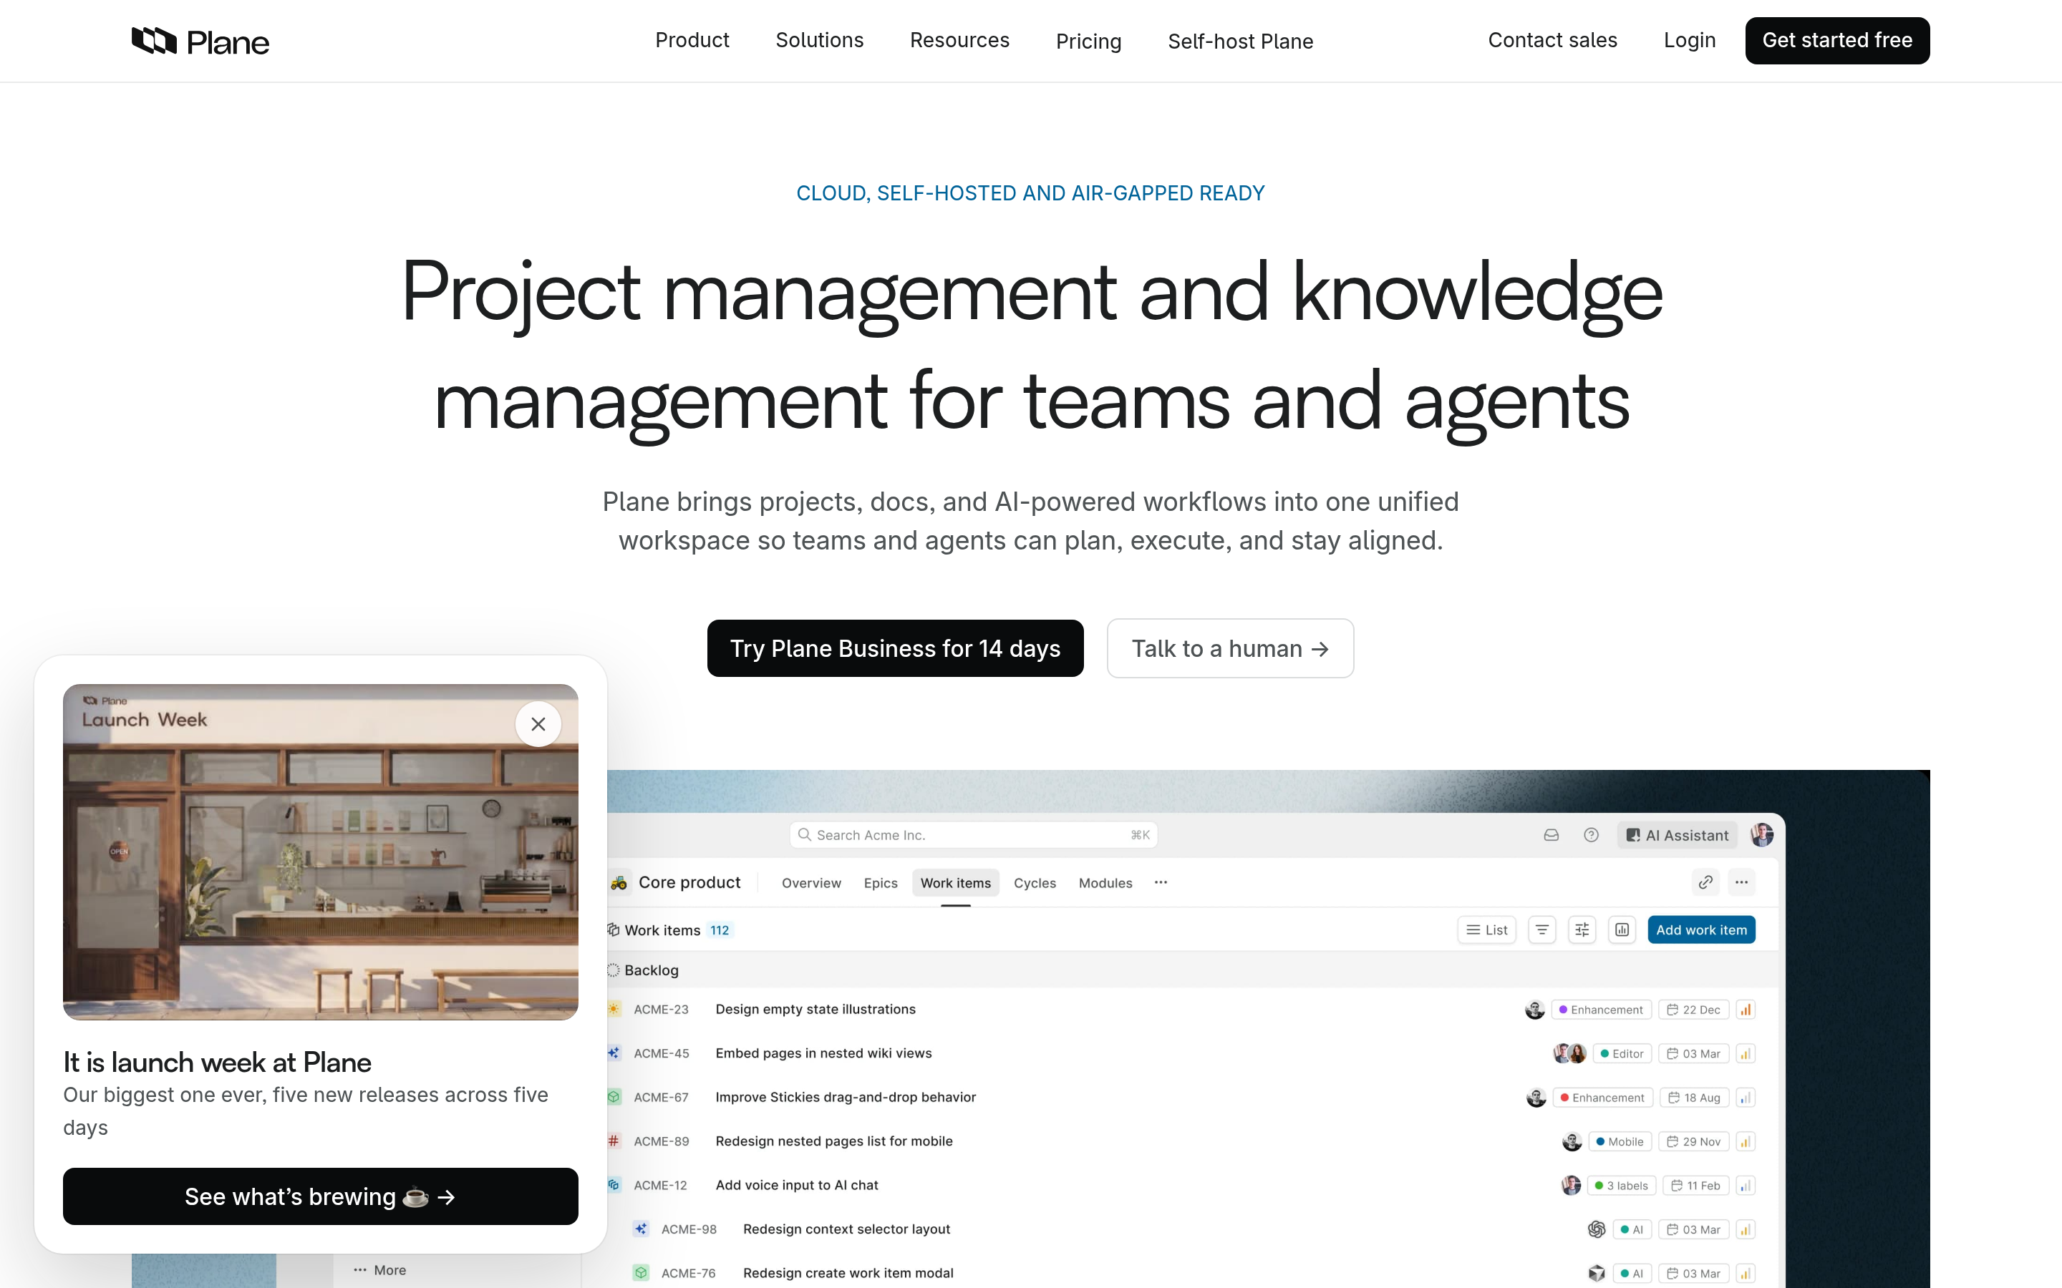Click the Plane logo in header
The image size is (2062, 1288).
tap(200, 41)
